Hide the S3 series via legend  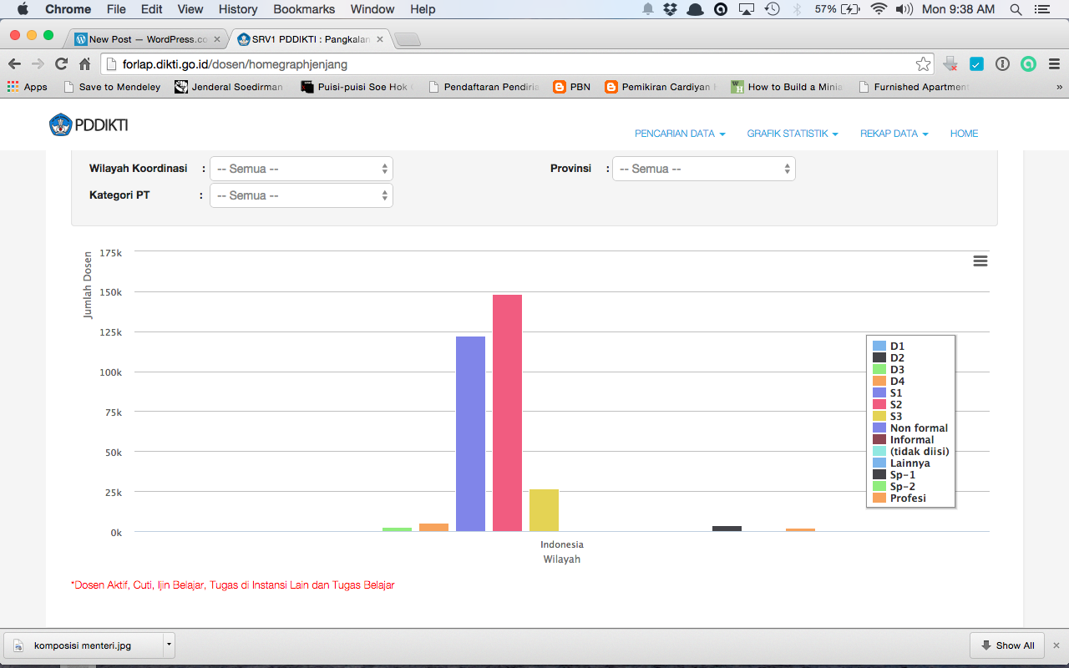[x=895, y=416]
